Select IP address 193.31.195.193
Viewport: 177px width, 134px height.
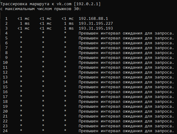[96, 28]
